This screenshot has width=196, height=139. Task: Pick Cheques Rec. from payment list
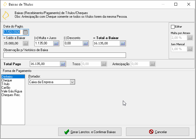11,95
